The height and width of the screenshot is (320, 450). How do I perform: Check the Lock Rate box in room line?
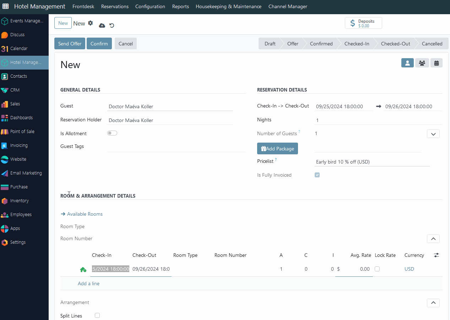pos(377,269)
